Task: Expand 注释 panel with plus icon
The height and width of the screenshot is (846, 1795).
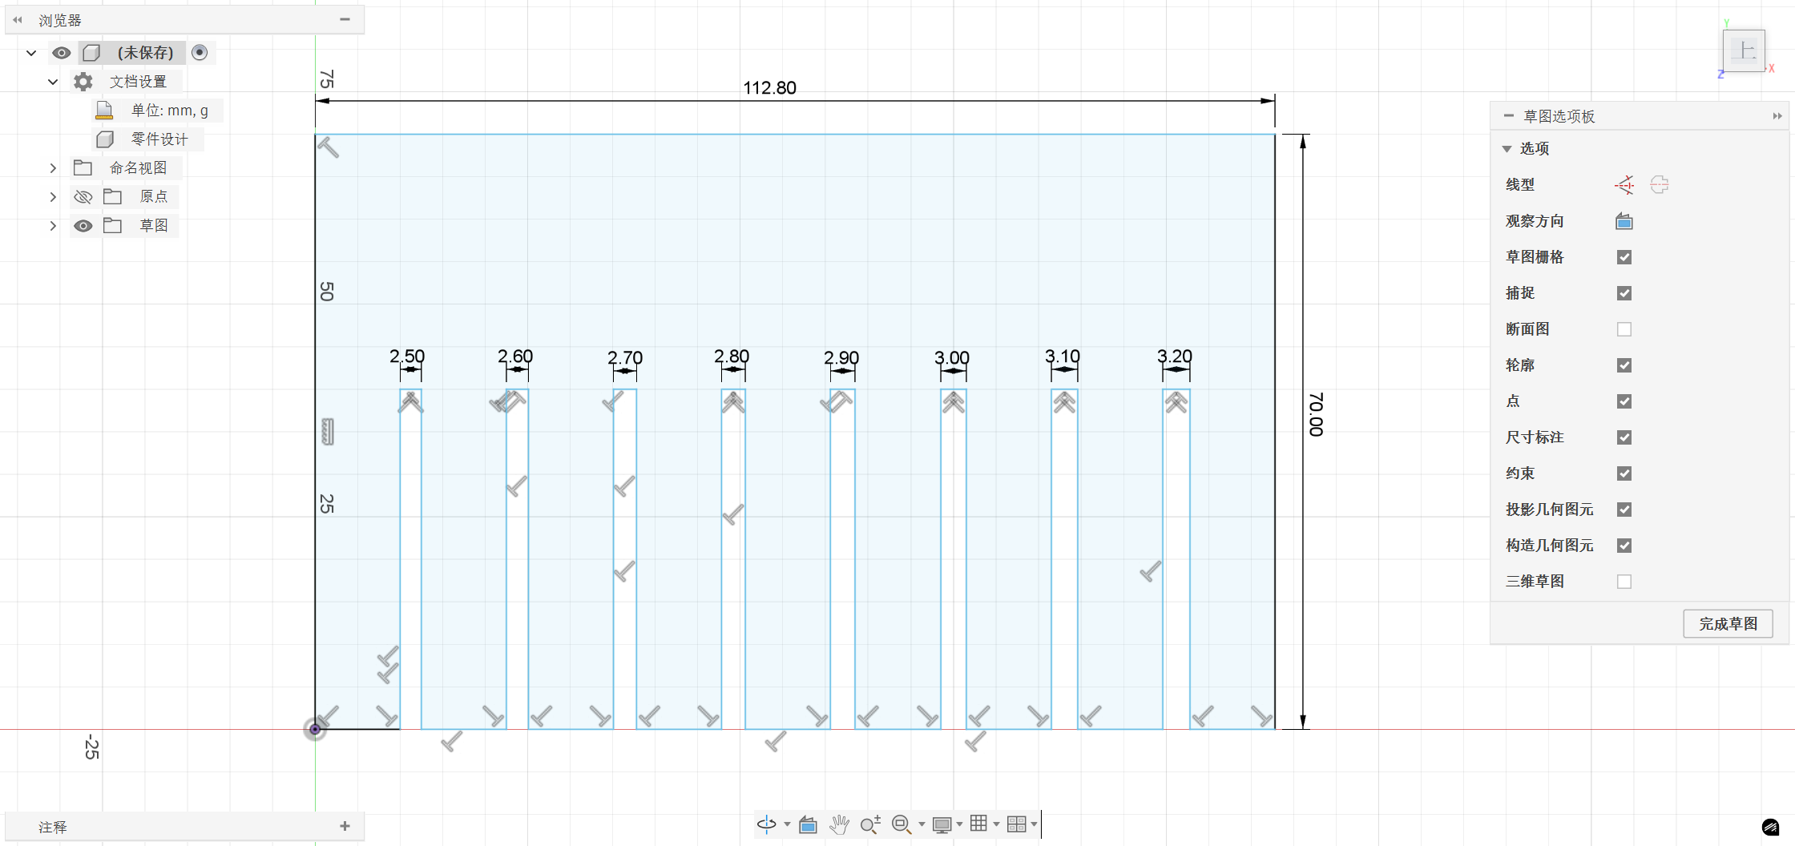Action: 345,826
